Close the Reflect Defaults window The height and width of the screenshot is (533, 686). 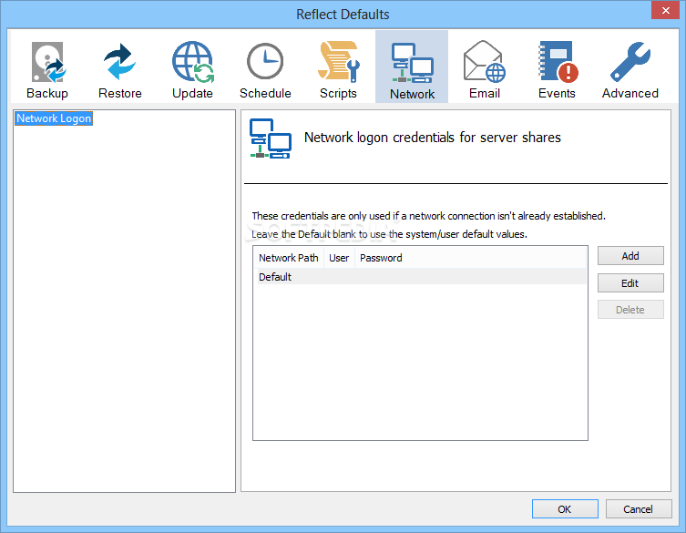pos(665,11)
